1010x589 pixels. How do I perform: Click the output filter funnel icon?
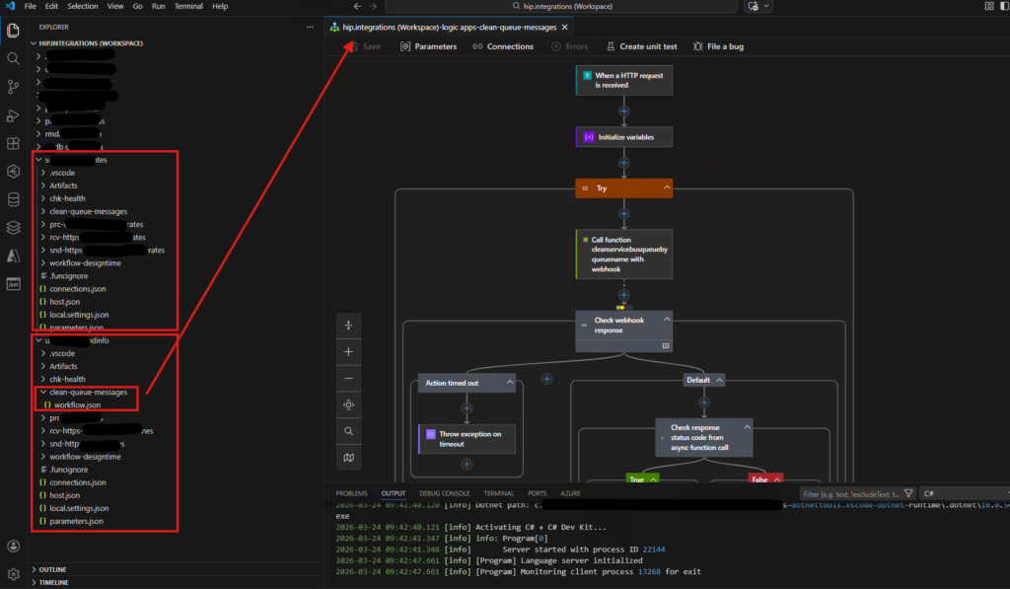[907, 493]
